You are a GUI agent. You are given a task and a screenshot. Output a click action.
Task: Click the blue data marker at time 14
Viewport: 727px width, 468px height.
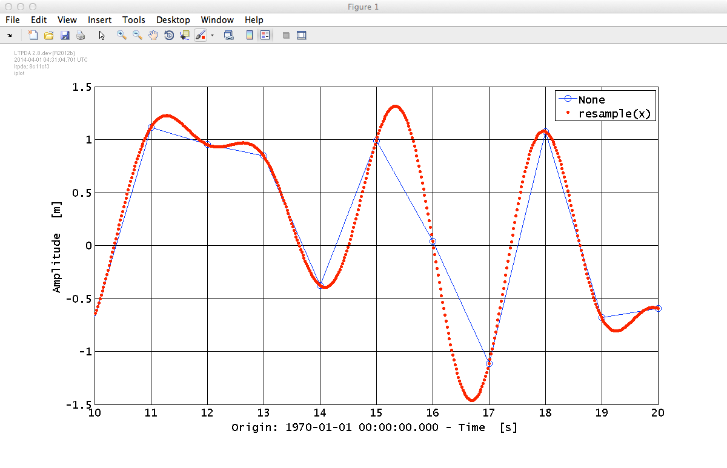[x=320, y=285]
